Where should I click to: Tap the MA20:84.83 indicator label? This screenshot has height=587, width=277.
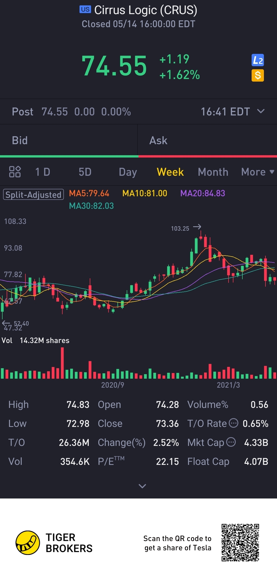pyautogui.click(x=203, y=193)
